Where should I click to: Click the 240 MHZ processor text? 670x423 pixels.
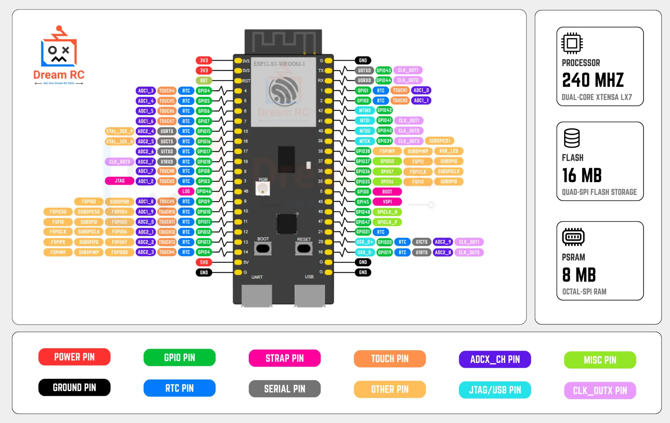(593, 80)
